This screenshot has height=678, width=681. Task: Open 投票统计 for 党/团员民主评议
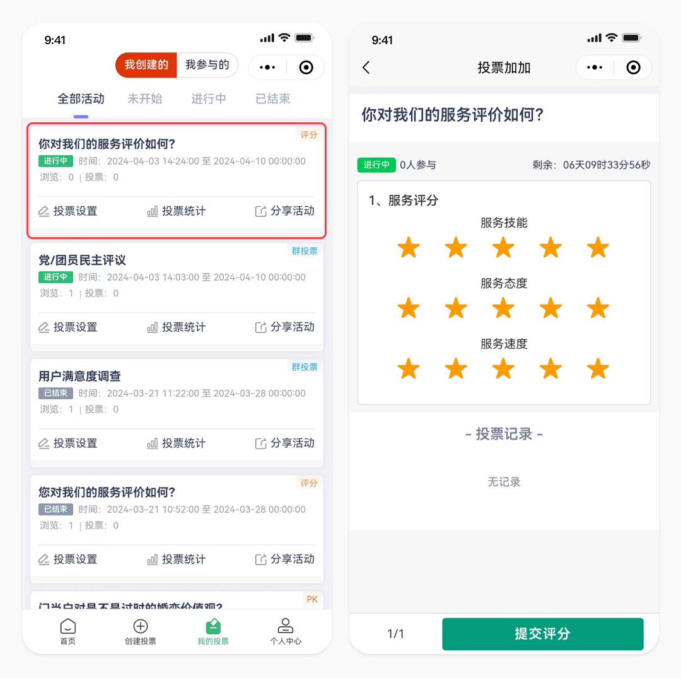[x=177, y=327]
